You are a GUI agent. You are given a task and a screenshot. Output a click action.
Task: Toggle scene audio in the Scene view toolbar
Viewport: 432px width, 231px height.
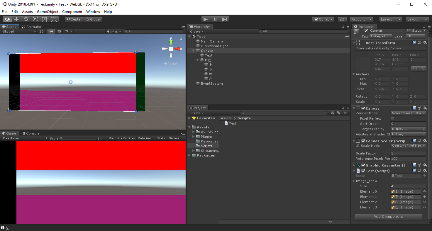[x=59, y=31]
